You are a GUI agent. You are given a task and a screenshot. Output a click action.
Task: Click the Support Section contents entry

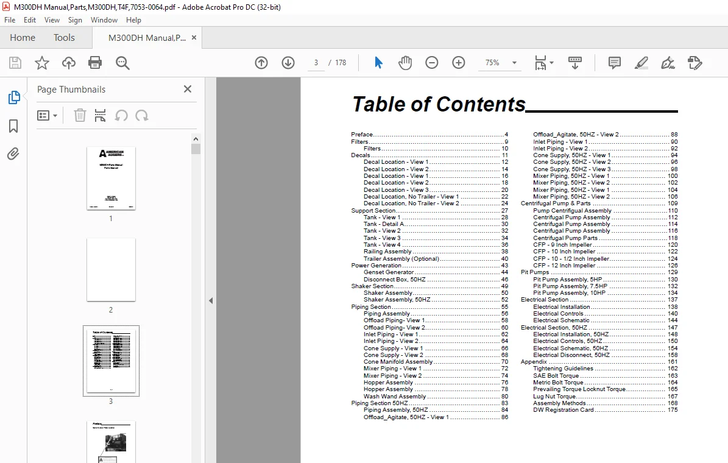429,210
